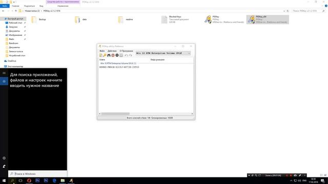Switch to the Вид ribbon tab

(x=41, y=6)
